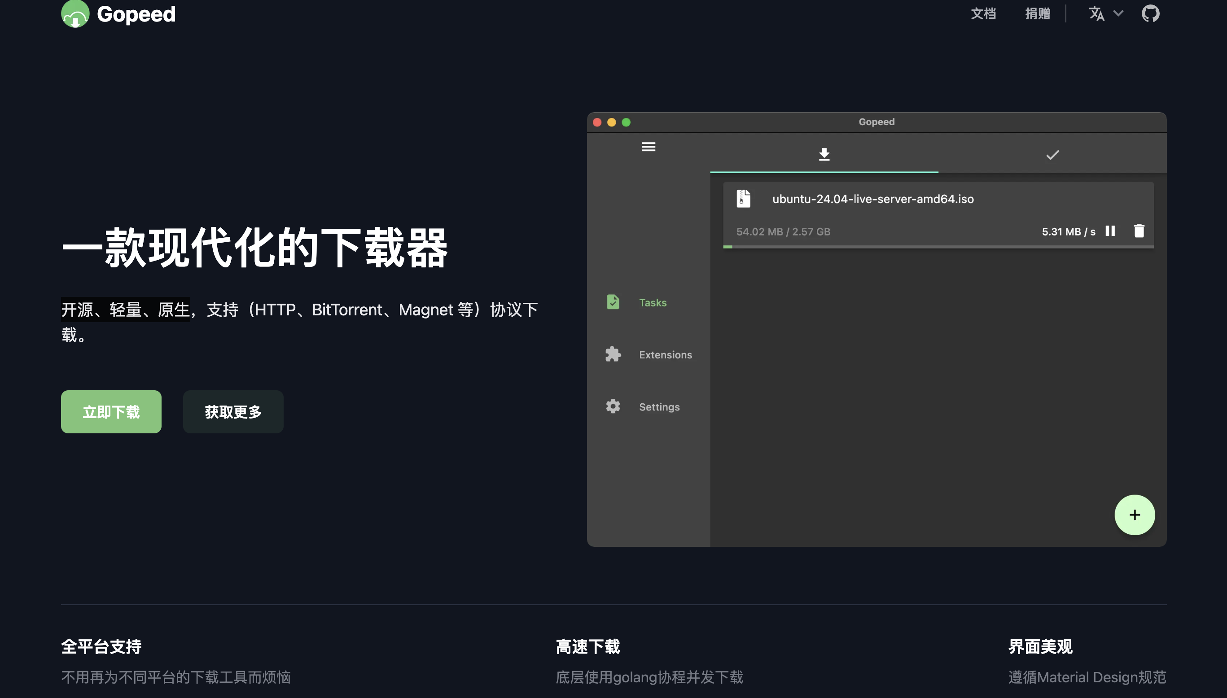
Task: Click the 获取更多 button
Action: coord(233,412)
